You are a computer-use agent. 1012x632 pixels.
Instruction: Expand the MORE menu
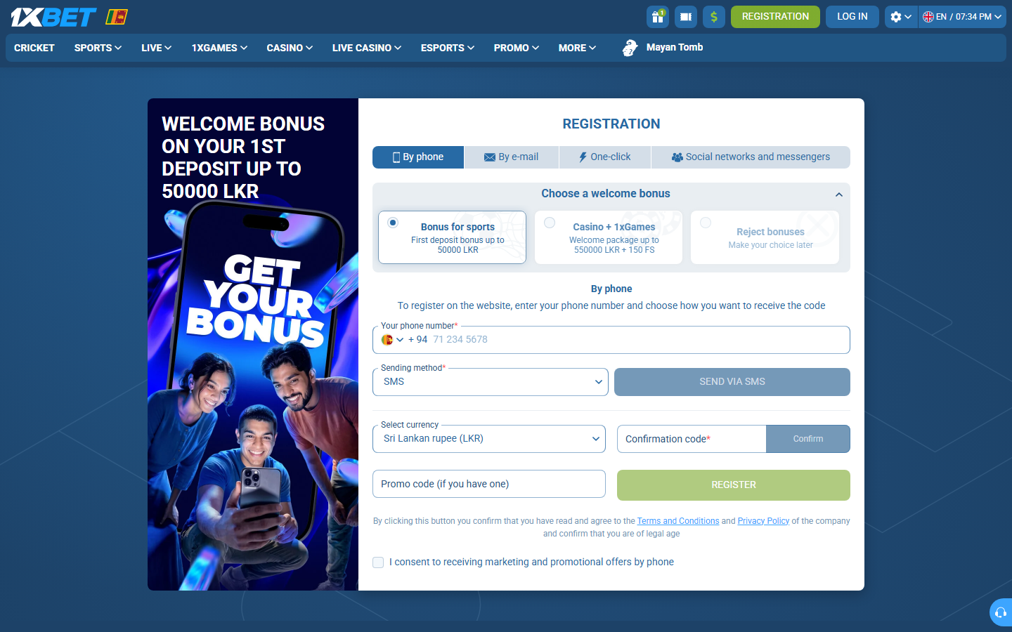pyautogui.click(x=577, y=48)
